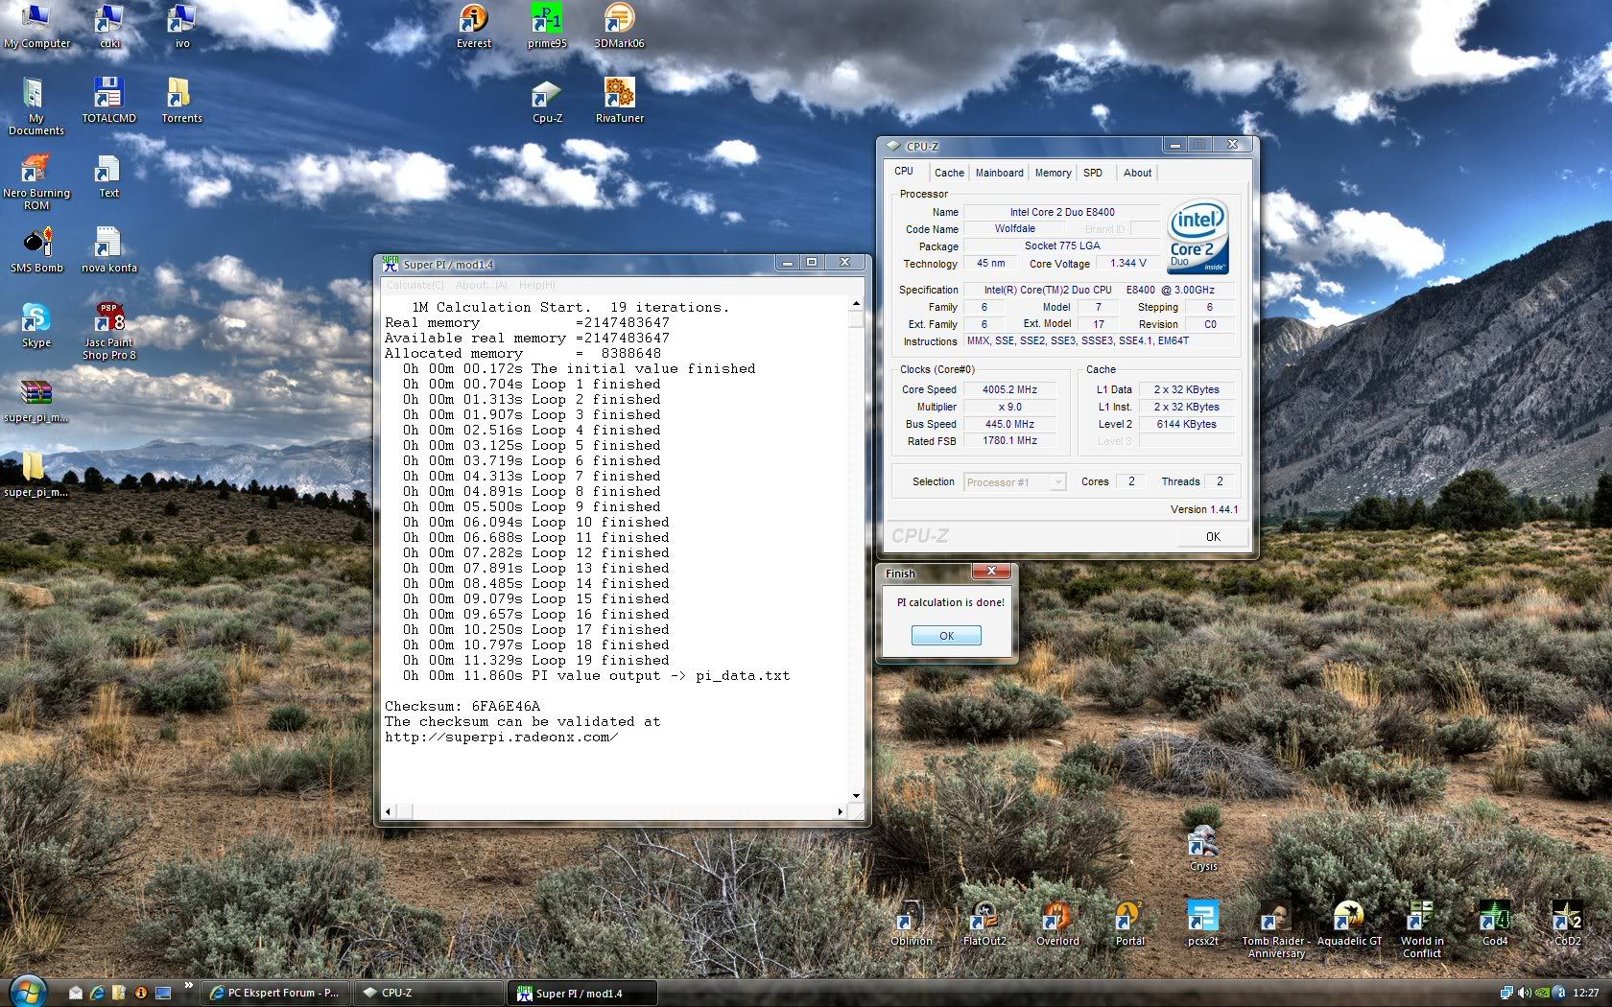
Task: Switch to PC Ekspert Forum taskbar button
Action: click(x=275, y=993)
